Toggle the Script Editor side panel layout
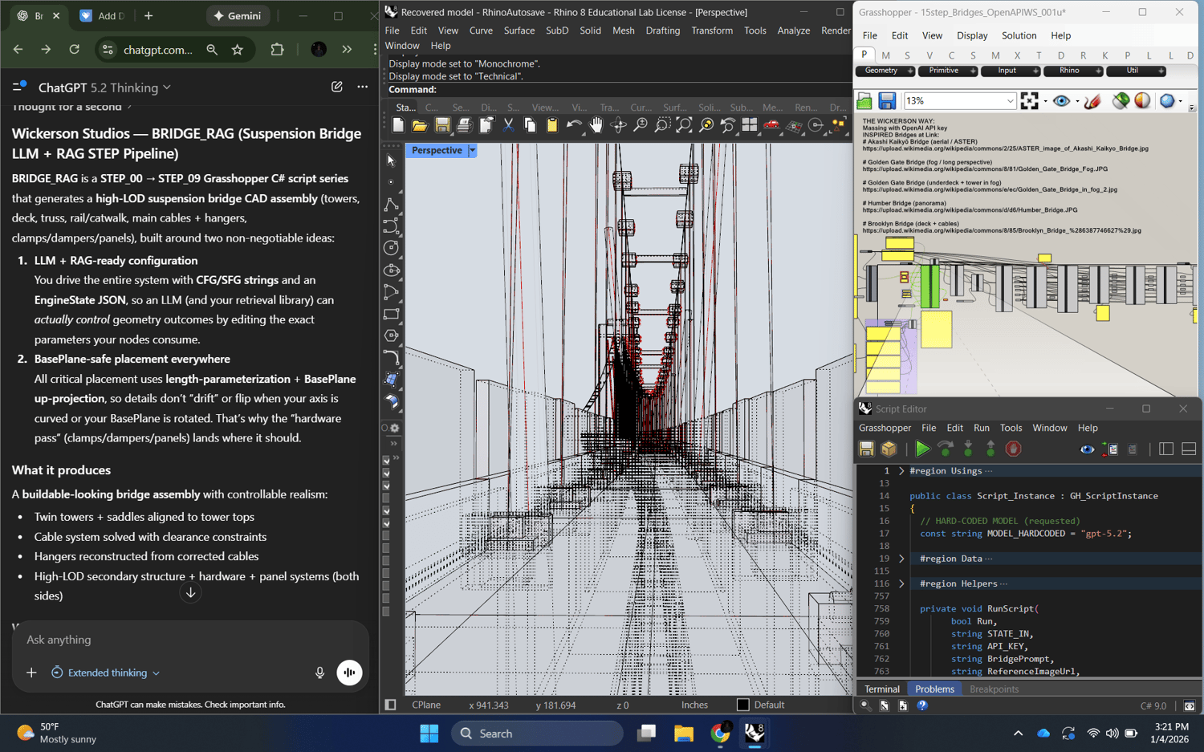 click(x=1166, y=449)
